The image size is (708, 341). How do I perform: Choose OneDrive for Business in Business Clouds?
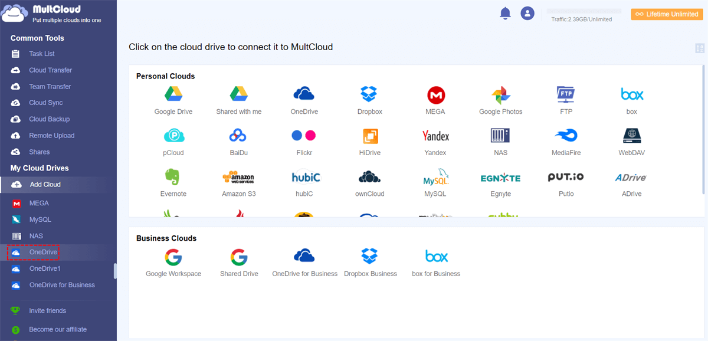304,256
